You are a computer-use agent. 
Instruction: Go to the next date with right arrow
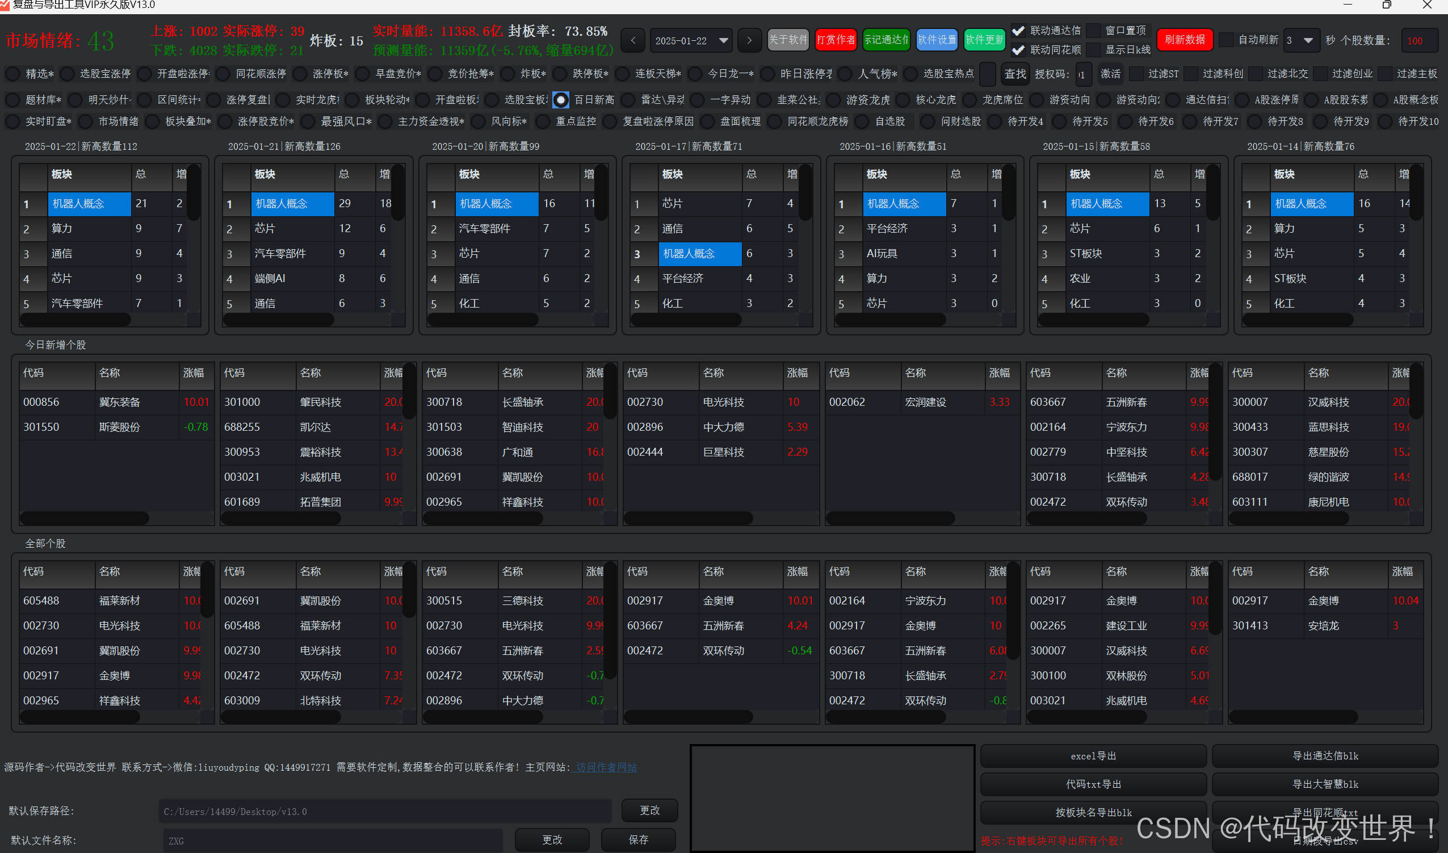click(x=749, y=40)
